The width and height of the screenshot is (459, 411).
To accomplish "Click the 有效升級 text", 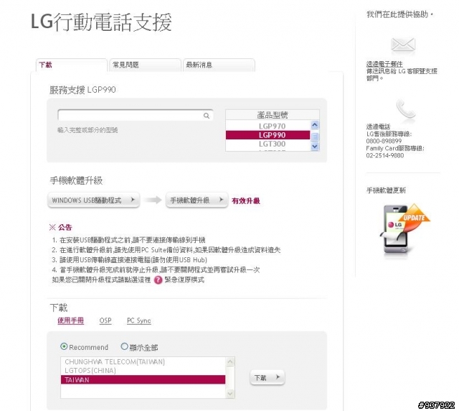I will [x=245, y=200].
